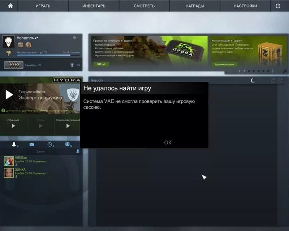Select the third banner page dot

254,71
